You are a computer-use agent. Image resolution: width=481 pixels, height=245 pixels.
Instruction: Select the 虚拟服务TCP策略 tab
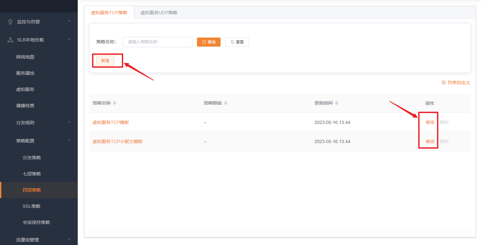109,13
